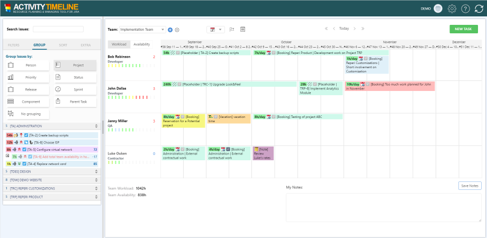Image resolution: width=487 pixels, height=238 pixels.
Task: Switch to the Workload tab
Action: tap(119, 44)
